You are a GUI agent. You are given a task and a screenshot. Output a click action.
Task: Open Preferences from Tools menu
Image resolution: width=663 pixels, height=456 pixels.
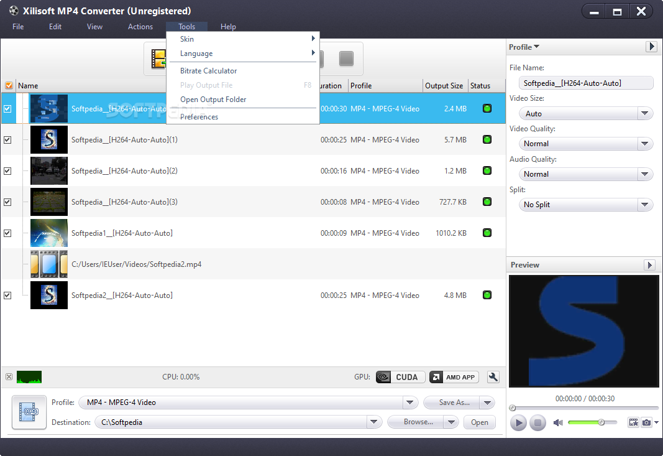point(243,117)
